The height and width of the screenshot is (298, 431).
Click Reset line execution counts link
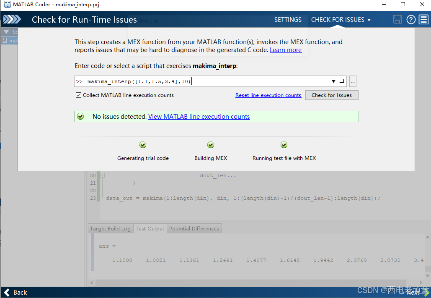pos(268,95)
